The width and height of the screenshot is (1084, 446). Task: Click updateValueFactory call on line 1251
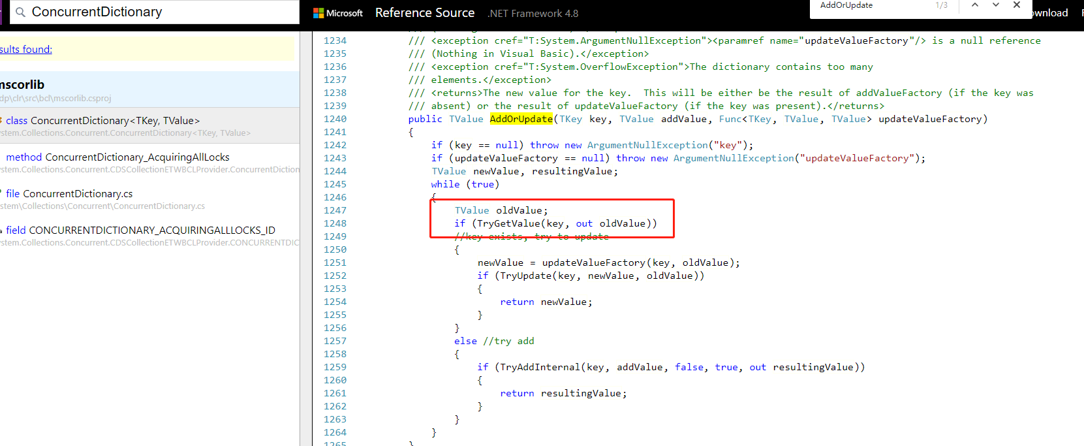[x=594, y=263]
